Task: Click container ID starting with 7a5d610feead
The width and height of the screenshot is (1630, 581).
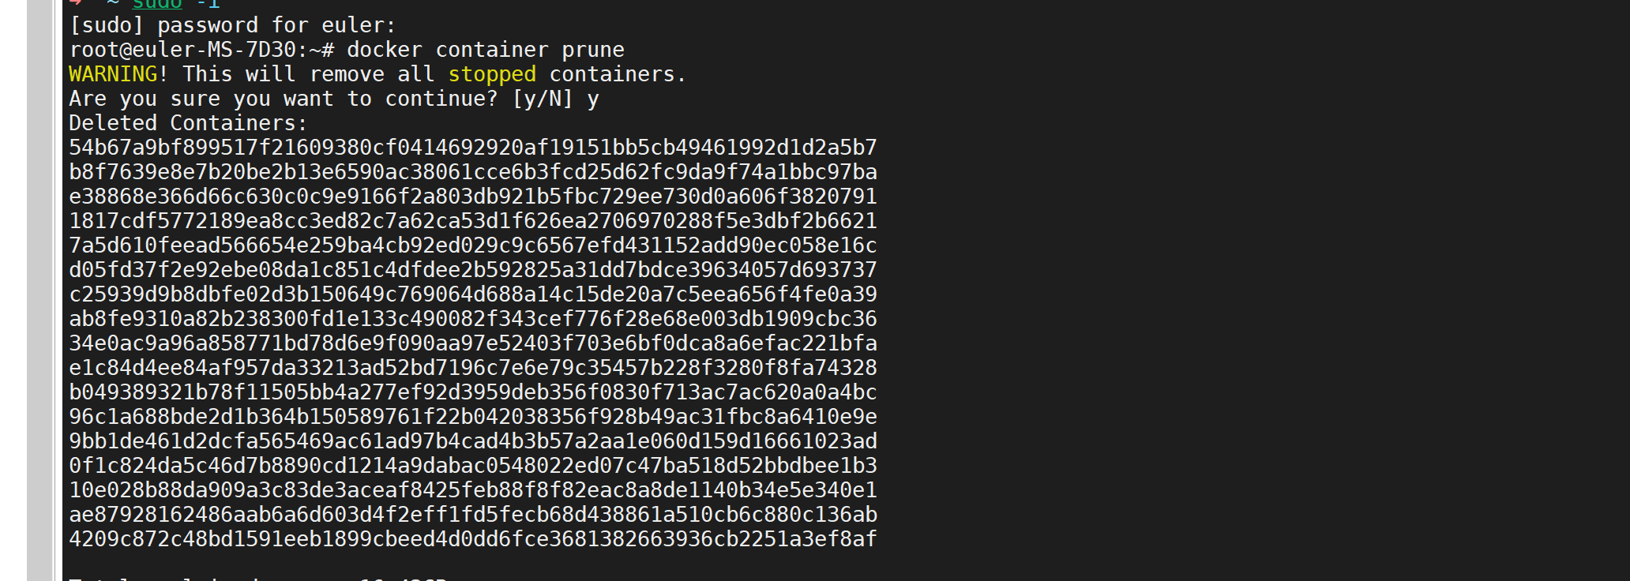Action: (x=472, y=246)
